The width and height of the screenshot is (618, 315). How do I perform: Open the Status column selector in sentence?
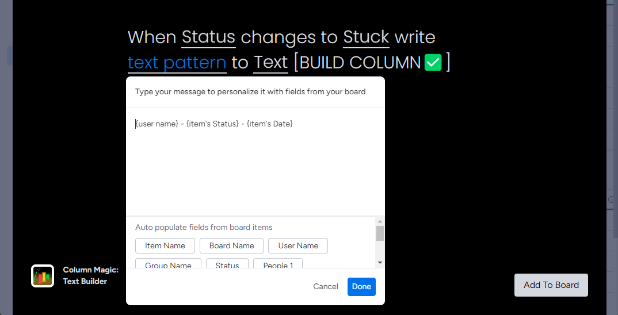(x=208, y=37)
